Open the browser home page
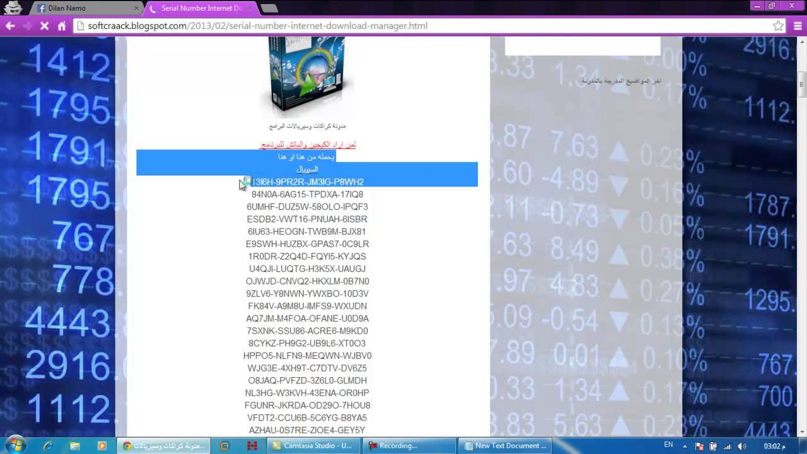The width and height of the screenshot is (807, 454). click(x=62, y=26)
